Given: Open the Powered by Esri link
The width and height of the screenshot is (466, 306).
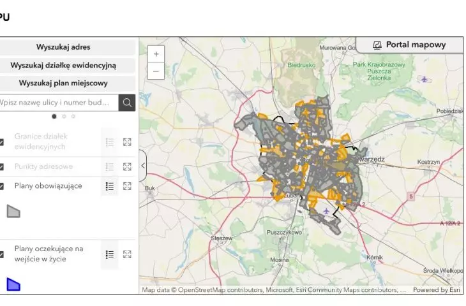Looking at the screenshot, I should click(x=436, y=290).
